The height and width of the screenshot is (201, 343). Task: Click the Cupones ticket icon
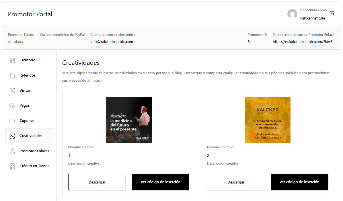click(x=12, y=121)
